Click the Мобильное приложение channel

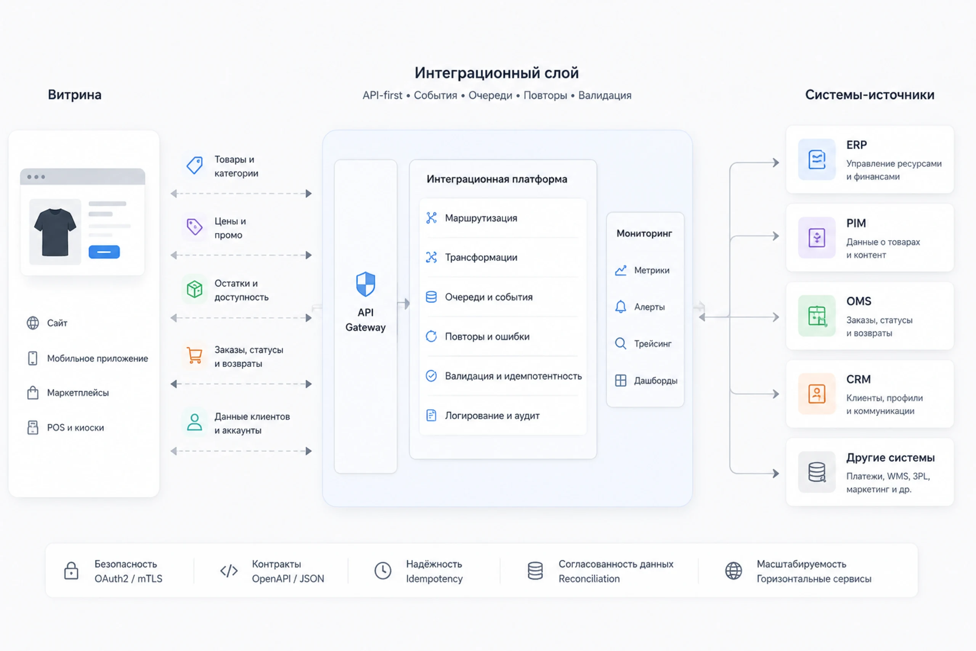tap(88, 358)
